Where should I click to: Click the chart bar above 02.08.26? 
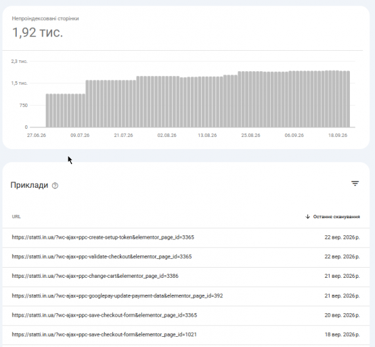[x=167, y=102]
